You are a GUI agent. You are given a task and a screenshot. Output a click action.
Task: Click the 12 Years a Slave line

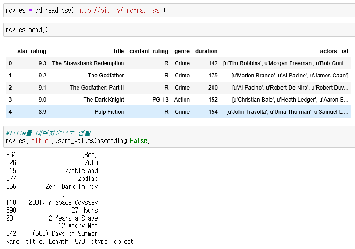click(52, 218)
